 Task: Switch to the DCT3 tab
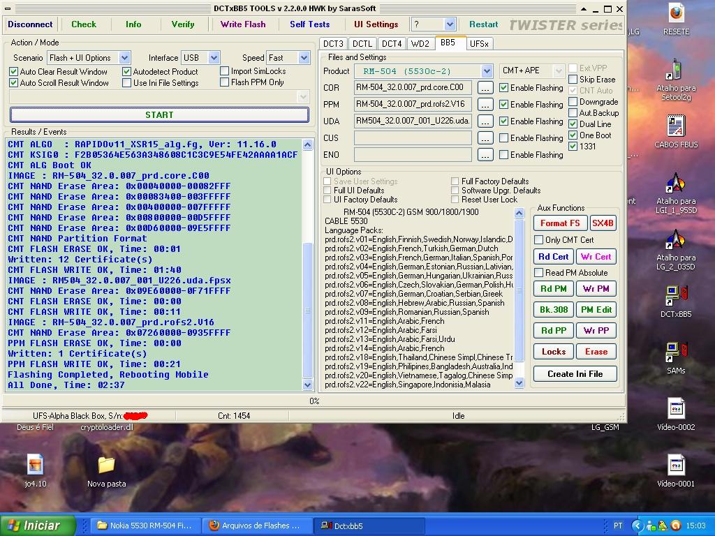point(333,44)
